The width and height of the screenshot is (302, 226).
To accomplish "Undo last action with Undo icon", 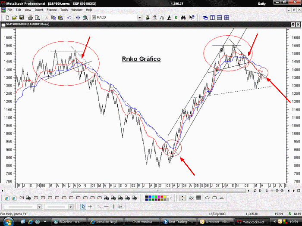I will click(x=69, y=18).
